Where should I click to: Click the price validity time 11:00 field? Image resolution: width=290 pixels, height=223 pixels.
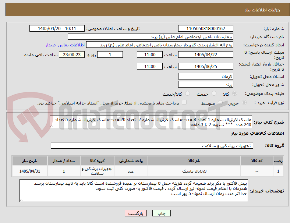pos(150,66)
